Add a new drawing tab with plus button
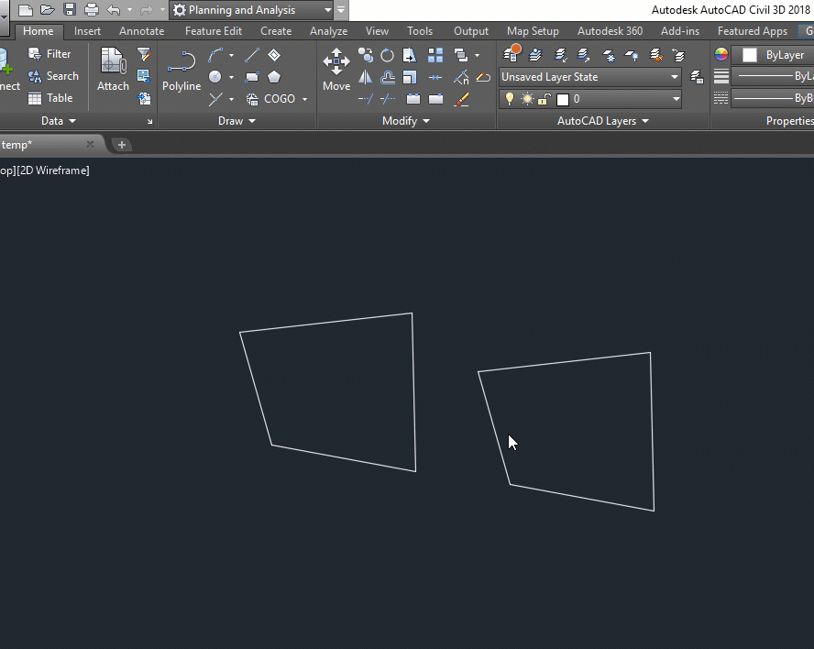 tap(121, 145)
